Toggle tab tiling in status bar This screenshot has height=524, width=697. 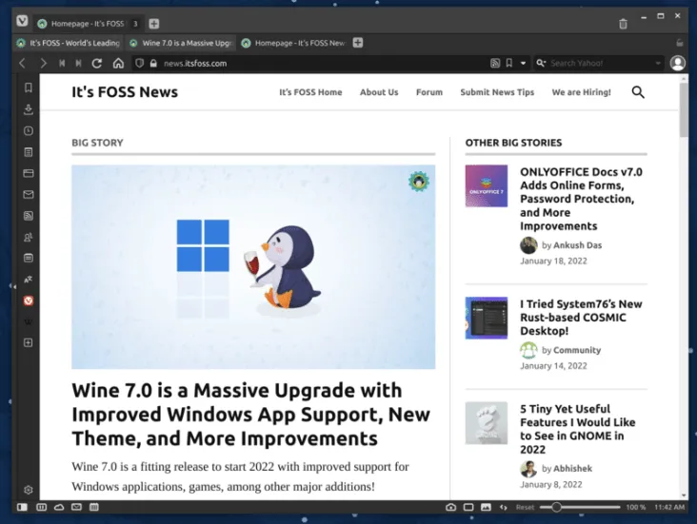(468, 508)
